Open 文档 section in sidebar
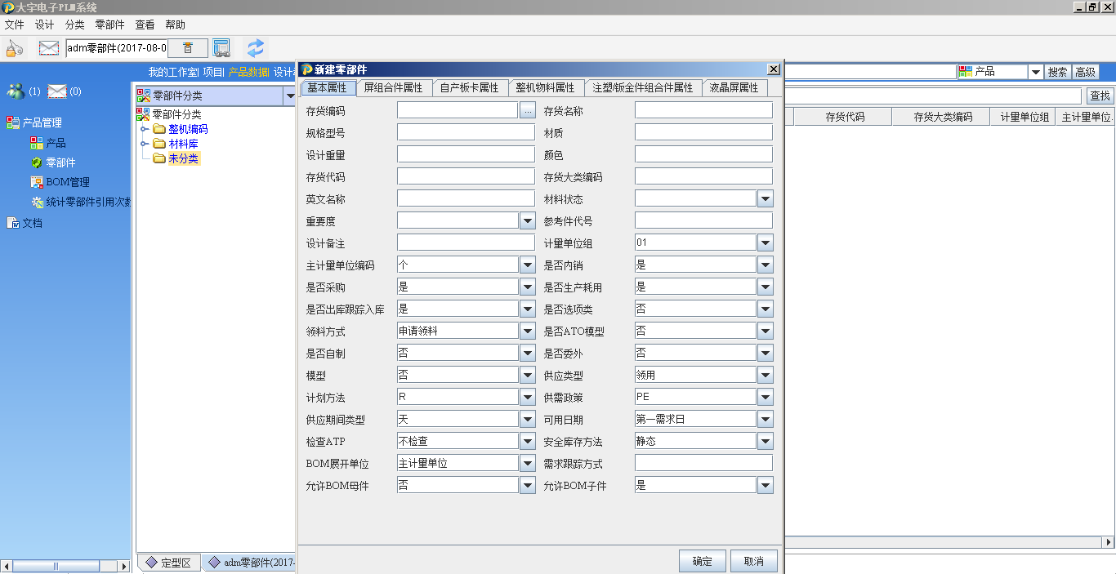This screenshot has width=1116, height=574. (32, 223)
